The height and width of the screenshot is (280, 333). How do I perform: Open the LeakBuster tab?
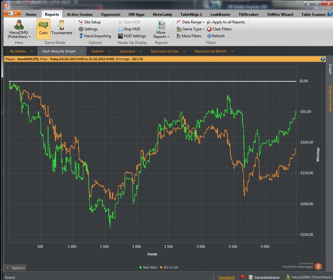pyautogui.click(x=220, y=14)
